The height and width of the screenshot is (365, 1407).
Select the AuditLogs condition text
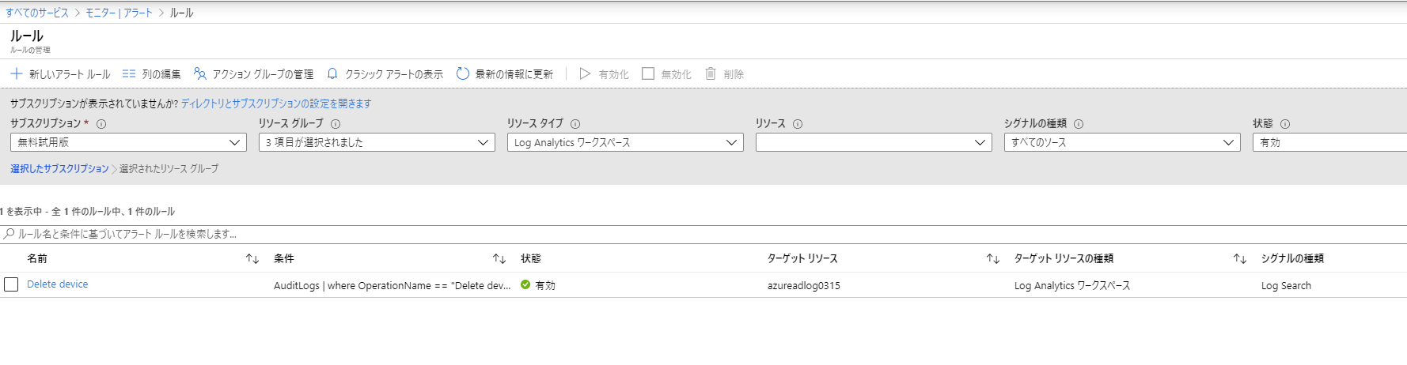[392, 286]
